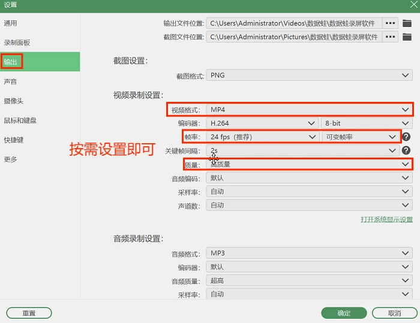Select the 输出 output tab
Viewport: 420px width, 323px height.
click(x=40, y=62)
